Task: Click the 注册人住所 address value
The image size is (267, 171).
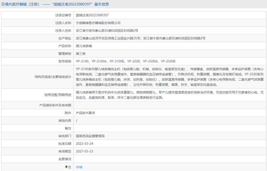Action: pyautogui.click(x=107, y=31)
